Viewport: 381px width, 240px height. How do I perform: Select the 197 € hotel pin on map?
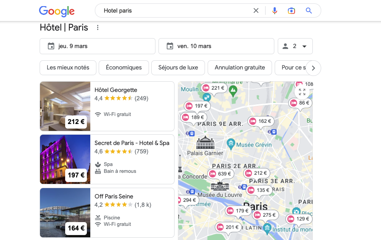click(x=197, y=106)
